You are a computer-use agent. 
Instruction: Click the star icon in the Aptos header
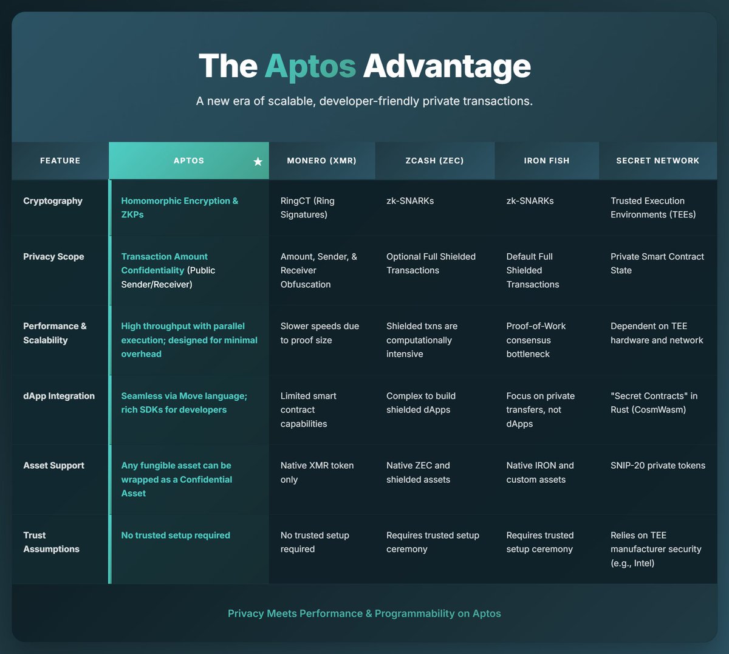[x=258, y=162]
